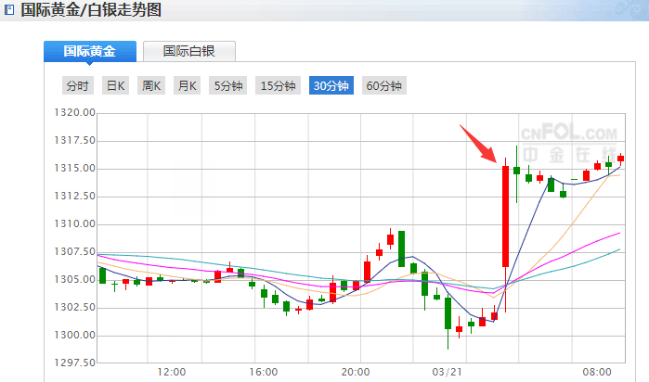Click the 1310.00 price axis label
The width and height of the screenshot is (649, 382).
[x=75, y=223]
